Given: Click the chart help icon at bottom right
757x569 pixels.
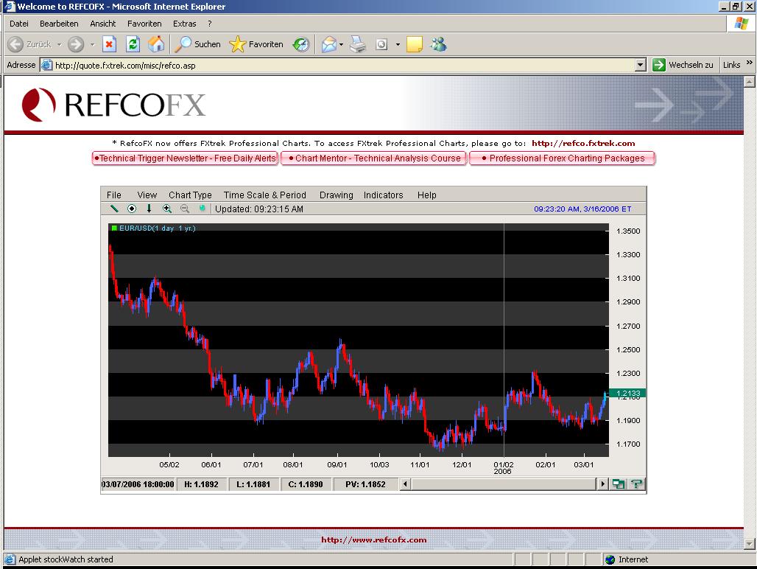Looking at the screenshot, I should (x=636, y=484).
